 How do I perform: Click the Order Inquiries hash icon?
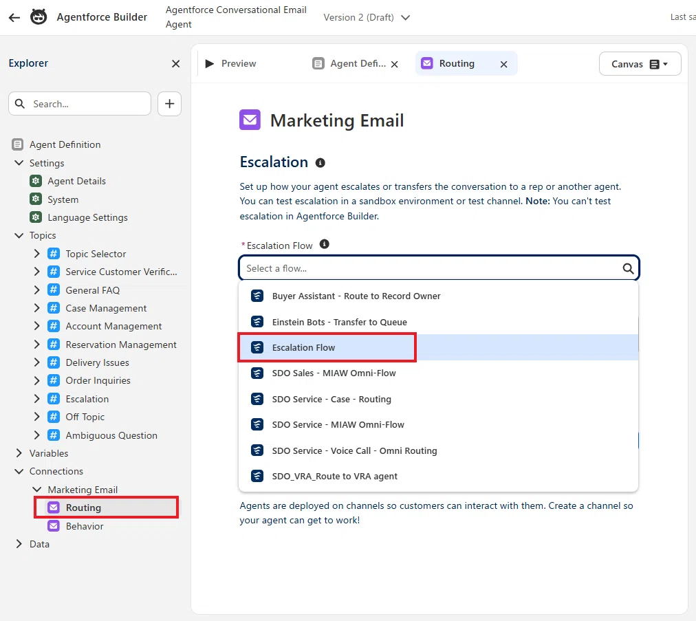tap(53, 380)
